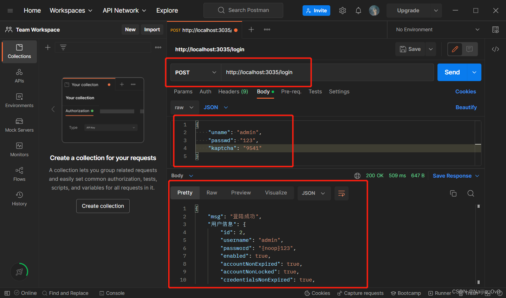Show the Preview response view
This screenshot has height=298, width=506.
point(241,193)
